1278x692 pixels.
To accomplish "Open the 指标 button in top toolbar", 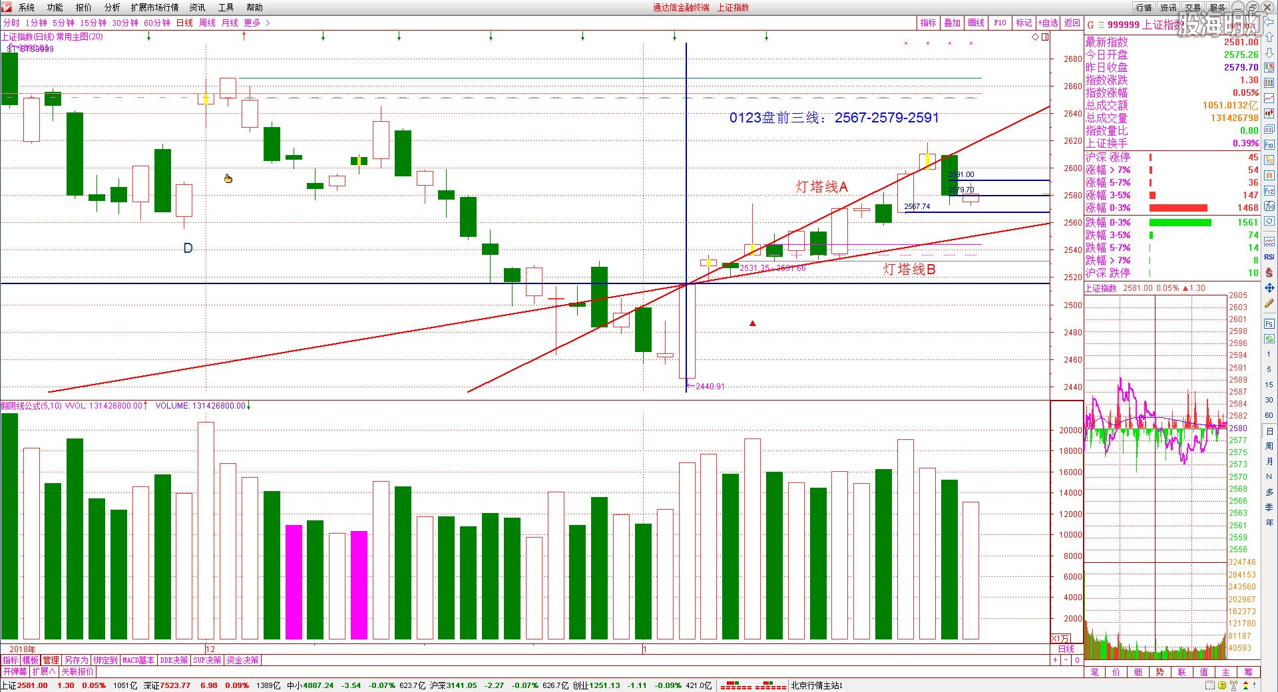I will point(928,23).
